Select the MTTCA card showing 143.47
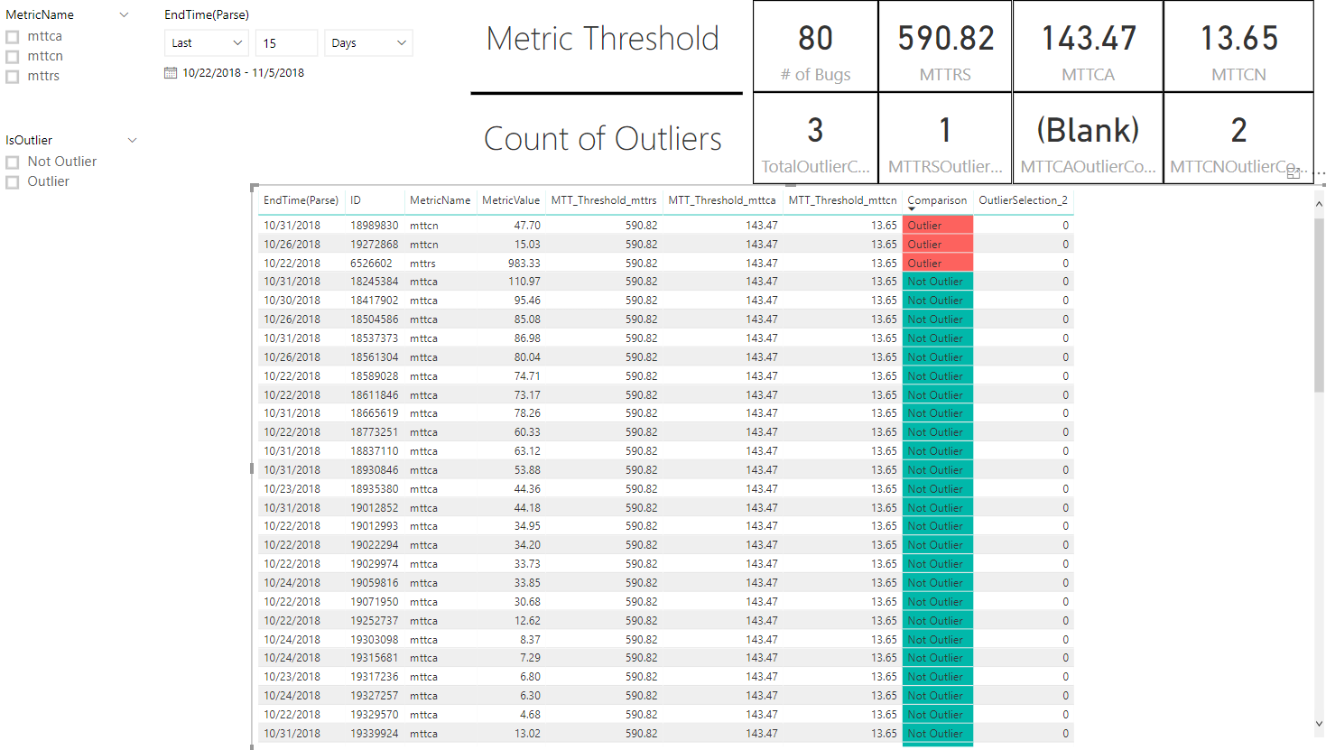 1088,47
